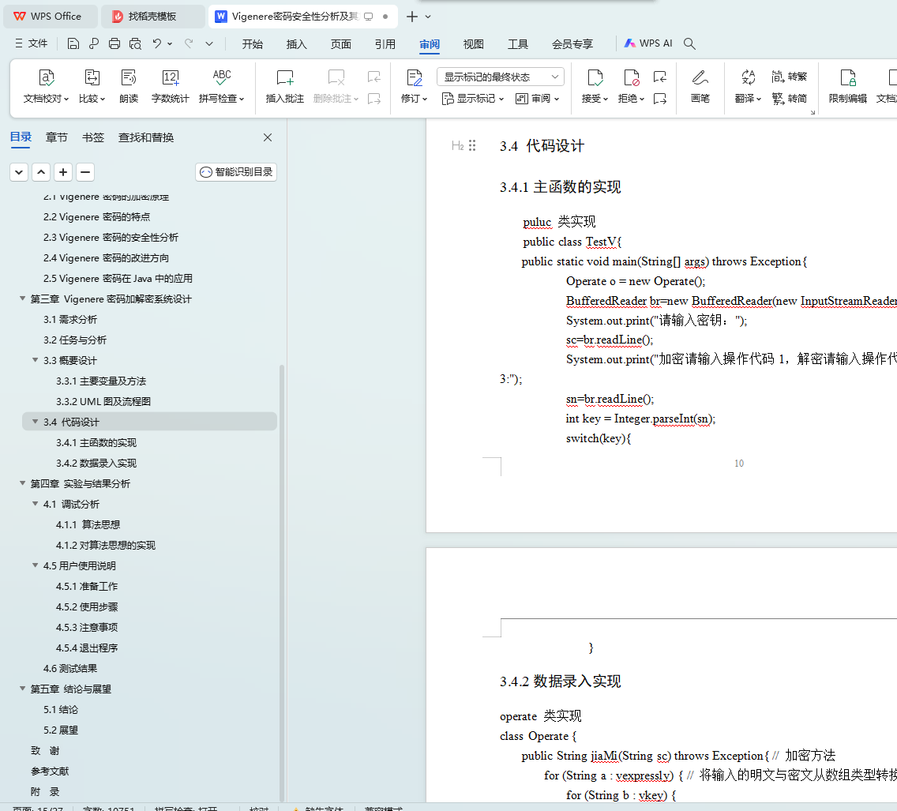
Task: Go to 参考文献 in outline
Action: click(x=50, y=771)
